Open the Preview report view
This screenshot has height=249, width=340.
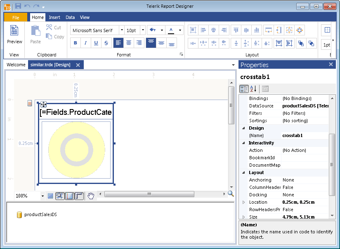click(14, 35)
